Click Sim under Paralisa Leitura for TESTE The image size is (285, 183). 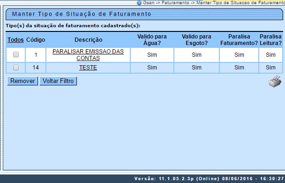pos(270,68)
